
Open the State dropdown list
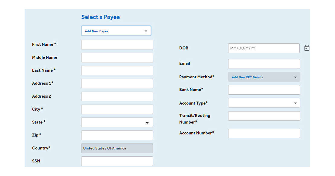coord(117,122)
